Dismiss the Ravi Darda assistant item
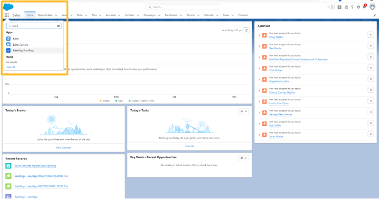Image resolution: width=379 pixels, height=199 pixels. tap(370, 46)
